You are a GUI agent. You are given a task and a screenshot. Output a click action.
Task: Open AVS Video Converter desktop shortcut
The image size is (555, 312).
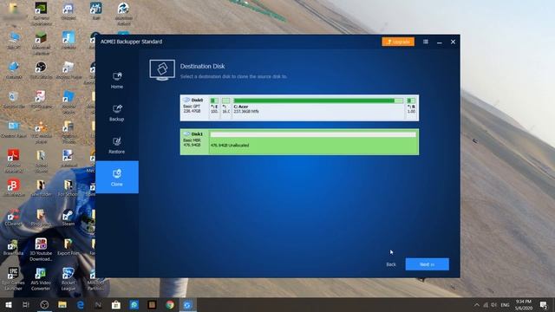tap(41, 279)
